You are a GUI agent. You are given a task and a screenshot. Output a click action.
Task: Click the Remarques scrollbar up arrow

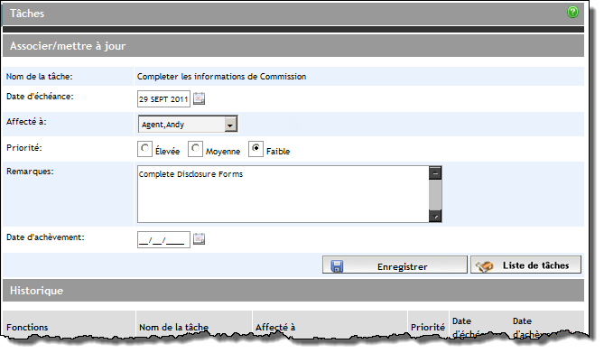tap(435, 173)
